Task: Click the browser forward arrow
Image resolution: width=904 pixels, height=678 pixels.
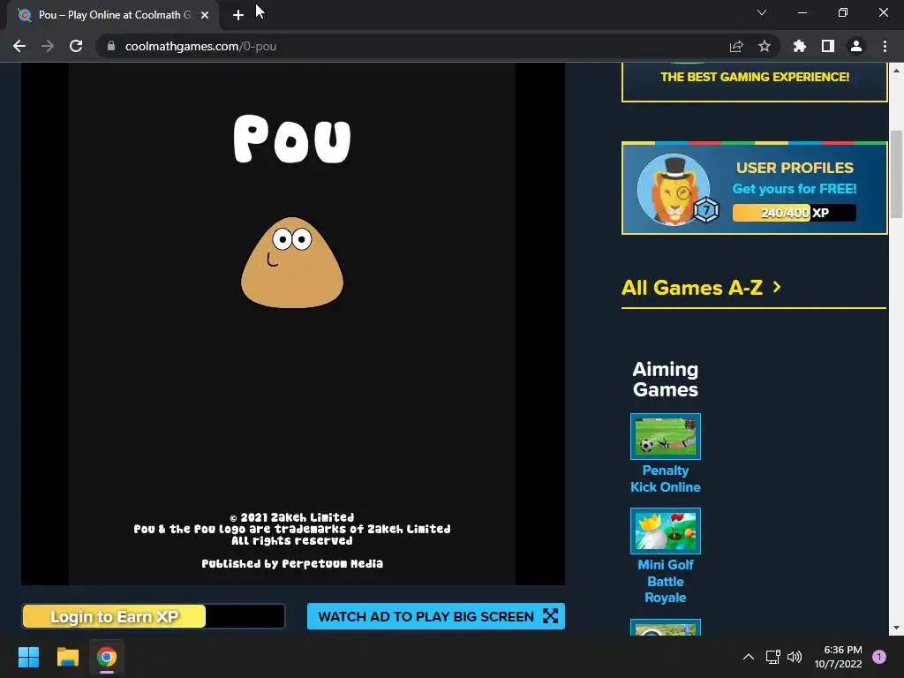Action: pyautogui.click(x=48, y=46)
